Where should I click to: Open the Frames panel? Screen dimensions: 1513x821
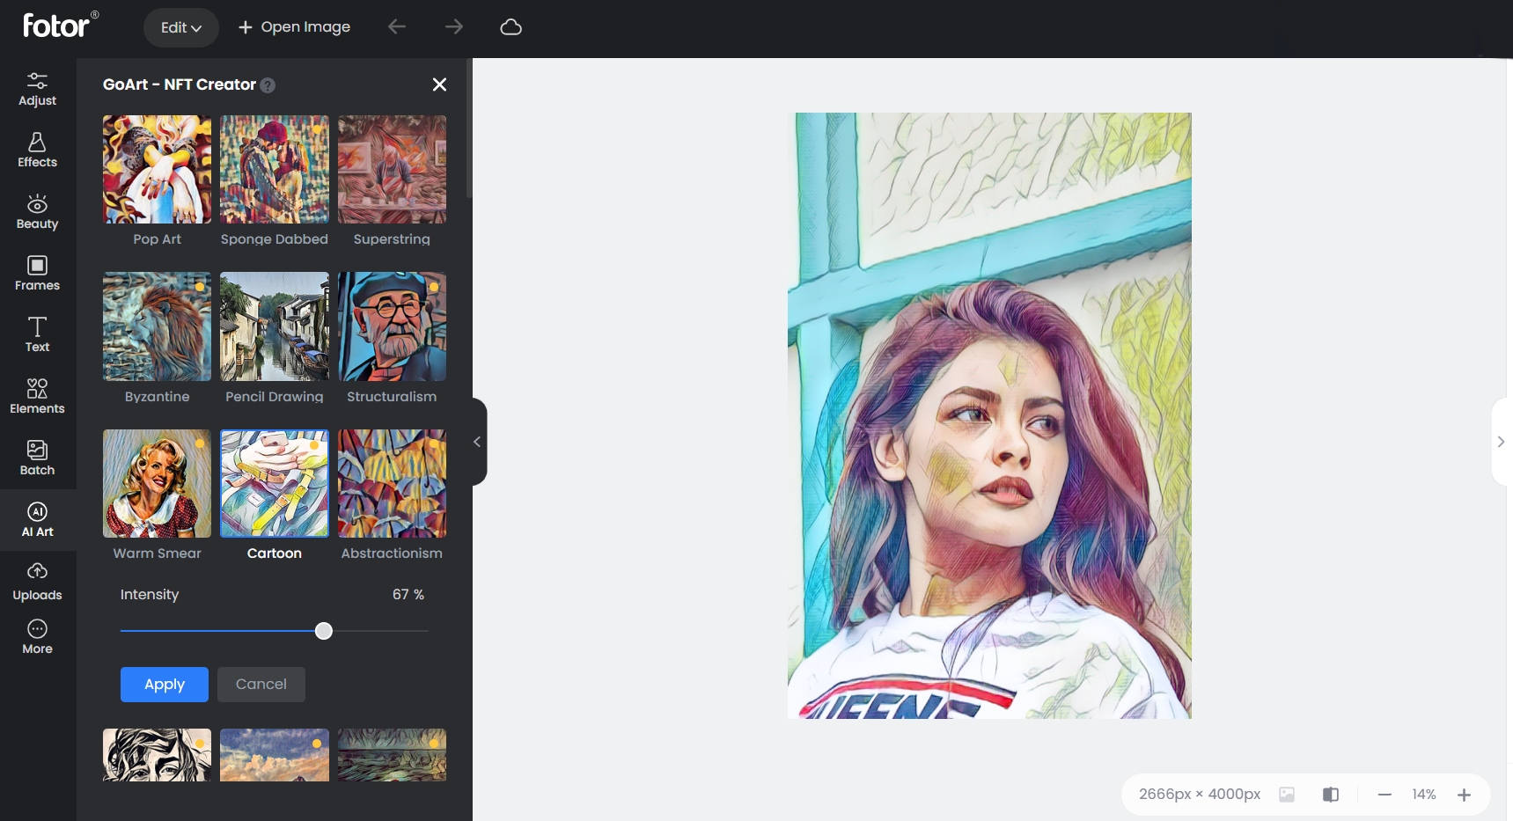click(37, 274)
